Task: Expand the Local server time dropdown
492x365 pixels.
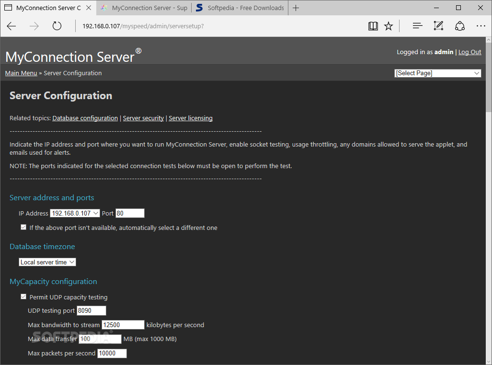Action: [x=47, y=262]
